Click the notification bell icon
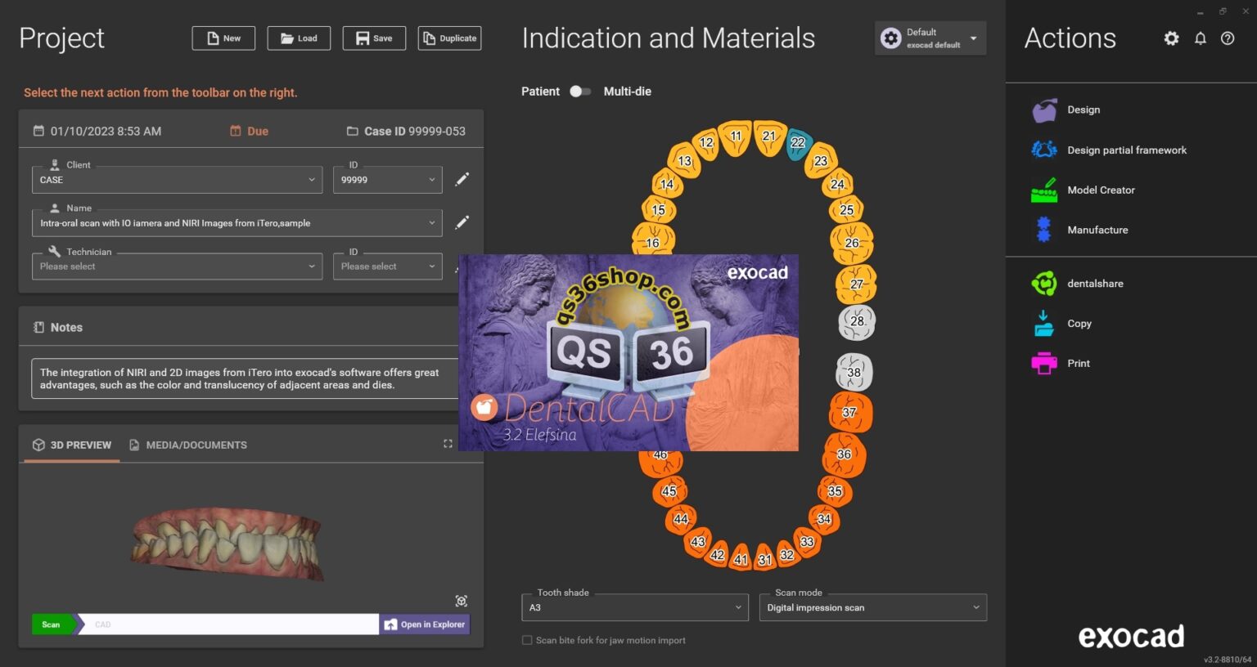Screen dimensions: 1257x667 [1201, 38]
